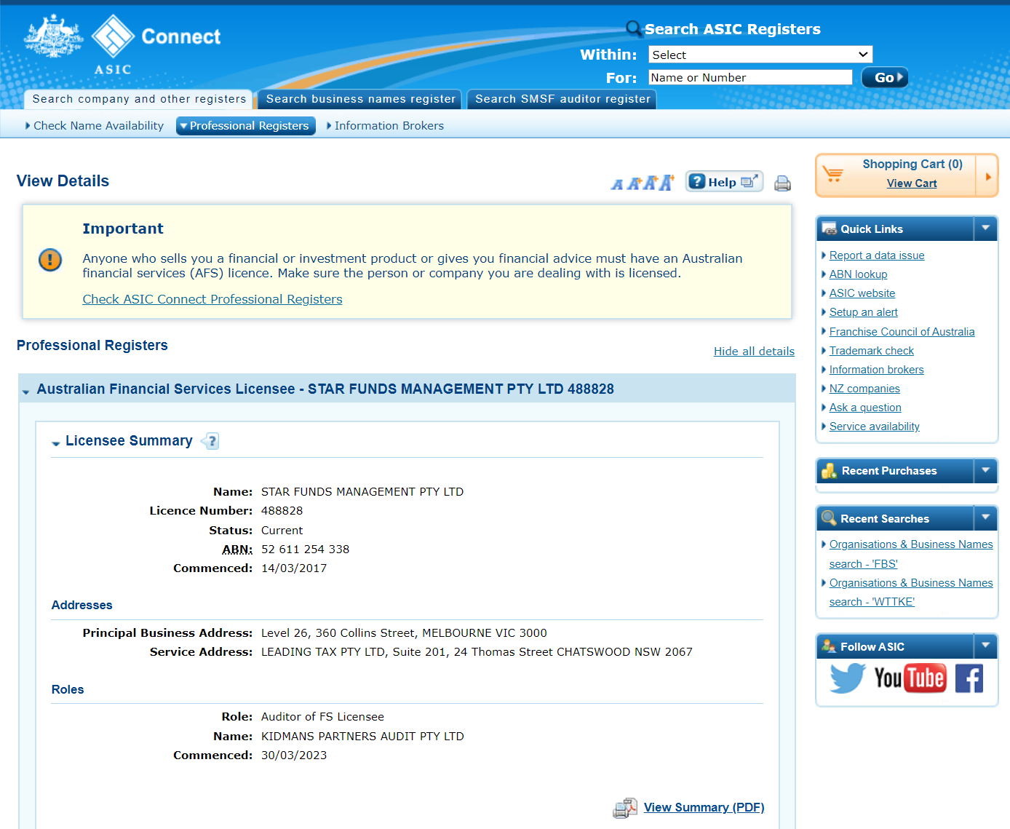1010x829 pixels.
Task: Open ASIC's Facebook page
Action: (x=969, y=678)
